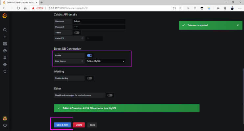
Task: Open the Zabbix-MySQL data source dropdown
Action: [x=106, y=61]
